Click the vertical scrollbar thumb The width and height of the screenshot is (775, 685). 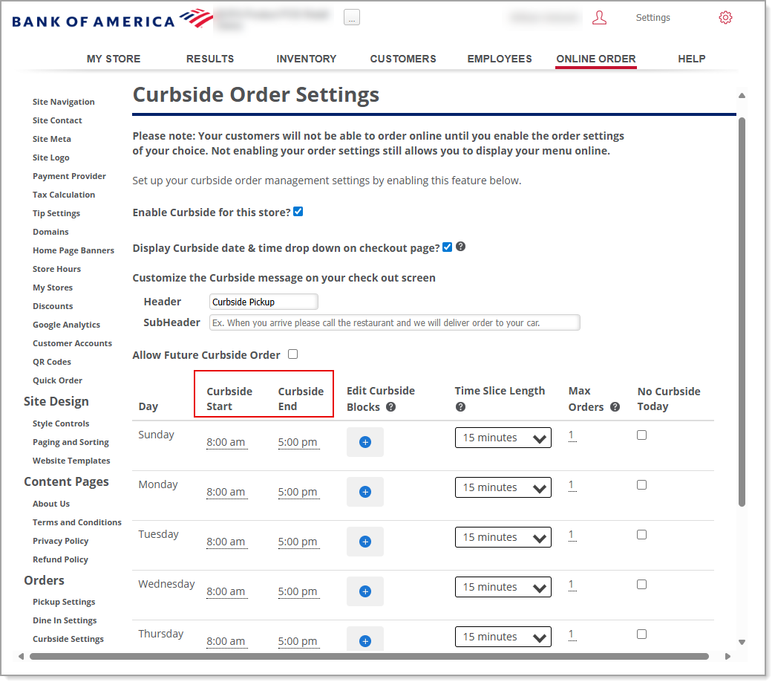tap(742, 312)
